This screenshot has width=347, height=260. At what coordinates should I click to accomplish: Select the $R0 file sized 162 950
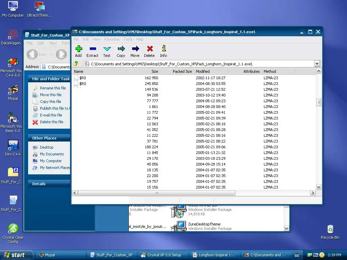point(194,78)
